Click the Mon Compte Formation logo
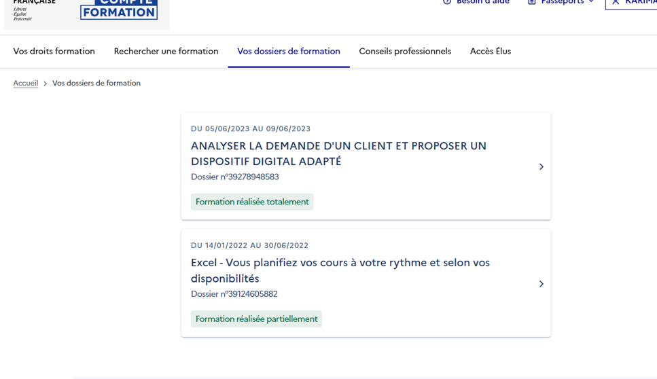This screenshot has width=657, height=379. (x=119, y=9)
